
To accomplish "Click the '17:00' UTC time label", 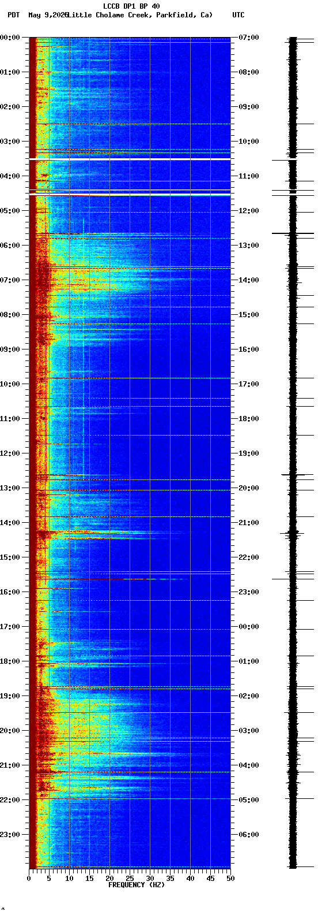I will click(249, 384).
